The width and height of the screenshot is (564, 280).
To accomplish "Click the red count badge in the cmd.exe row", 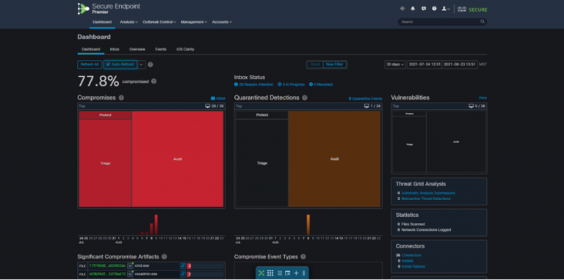I will pyautogui.click(x=189, y=265).
